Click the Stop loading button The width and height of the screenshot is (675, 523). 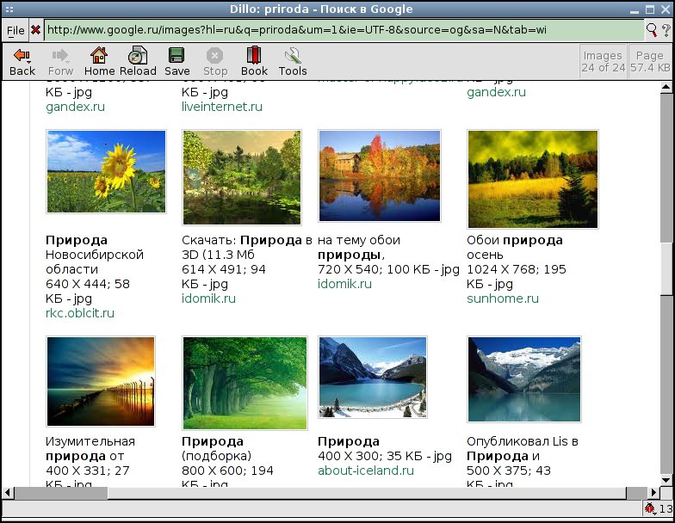[x=215, y=62]
